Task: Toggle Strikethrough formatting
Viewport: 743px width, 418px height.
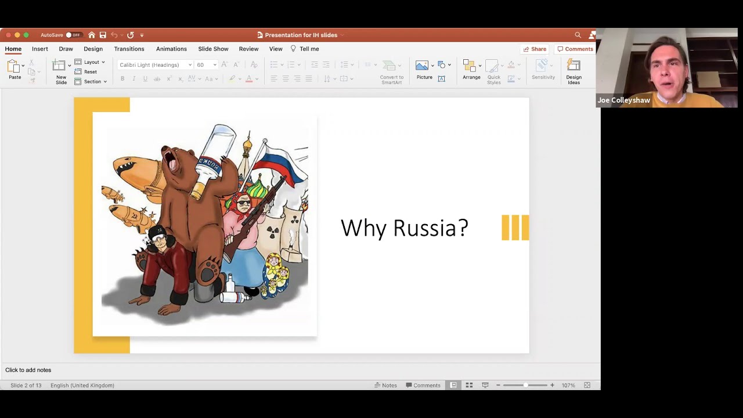Action: click(157, 79)
